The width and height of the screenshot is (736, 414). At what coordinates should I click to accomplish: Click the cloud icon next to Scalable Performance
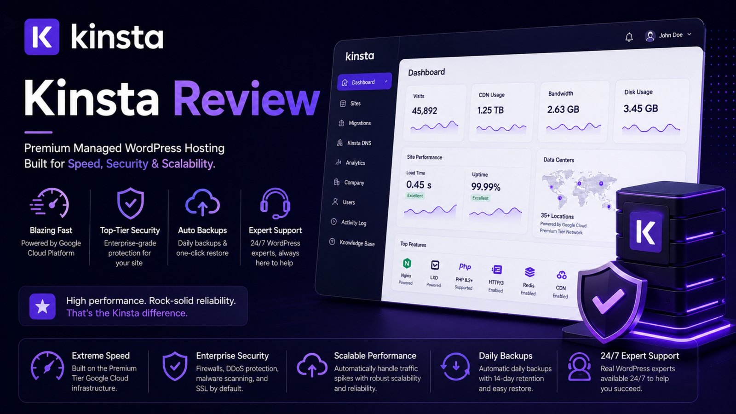click(312, 366)
